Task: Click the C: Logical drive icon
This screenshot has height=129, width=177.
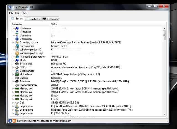Action: pyautogui.click(x=17, y=106)
